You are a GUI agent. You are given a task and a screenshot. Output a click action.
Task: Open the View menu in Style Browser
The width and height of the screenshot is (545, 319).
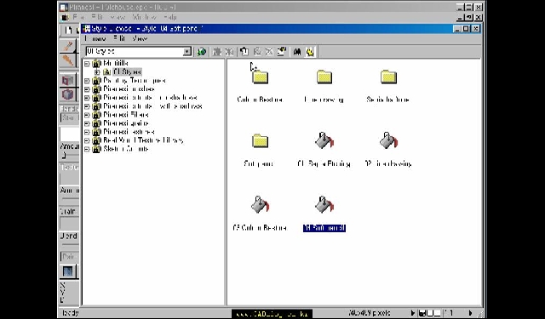coord(140,38)
